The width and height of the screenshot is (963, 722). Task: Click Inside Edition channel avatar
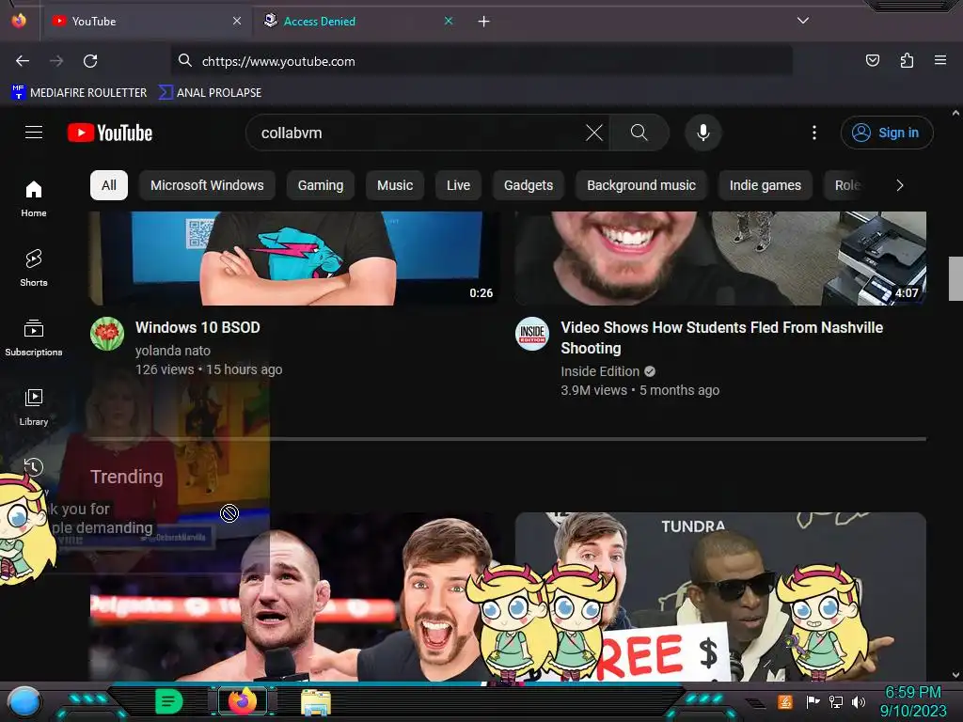(x=532, y=334)
